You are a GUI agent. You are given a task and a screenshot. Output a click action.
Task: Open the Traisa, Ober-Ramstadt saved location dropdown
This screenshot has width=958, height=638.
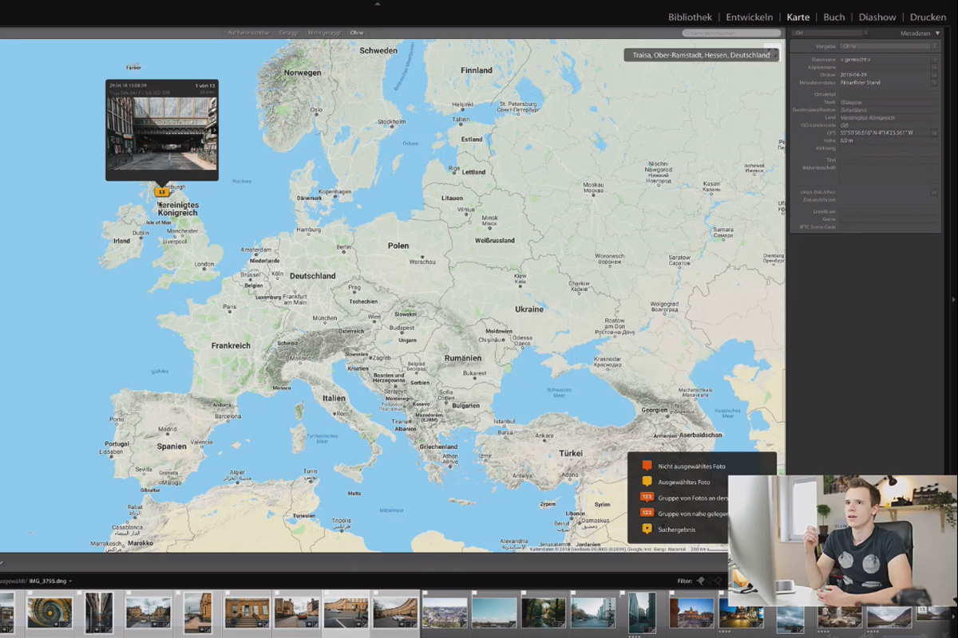(702, 55)
